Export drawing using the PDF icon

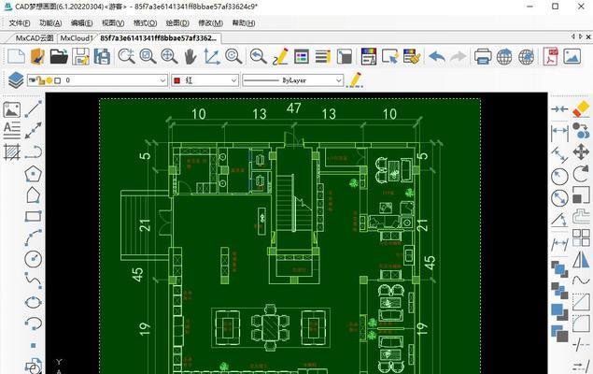551,56
